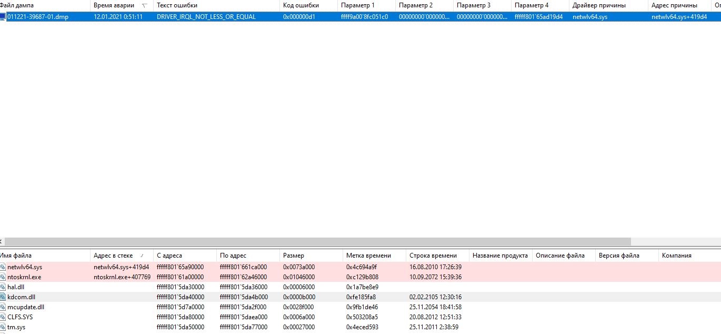Select 'DRIVER_IRQL_NOT_LESS_OR_EQUAL' error text cell
This screenshot has width=721, height=334.
[x=206, y=17]
